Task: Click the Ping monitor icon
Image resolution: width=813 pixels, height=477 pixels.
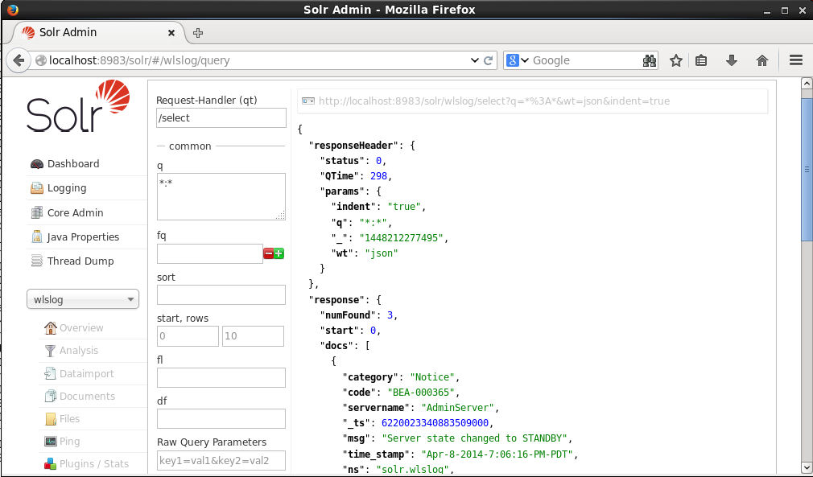Action: pos(50,442)
